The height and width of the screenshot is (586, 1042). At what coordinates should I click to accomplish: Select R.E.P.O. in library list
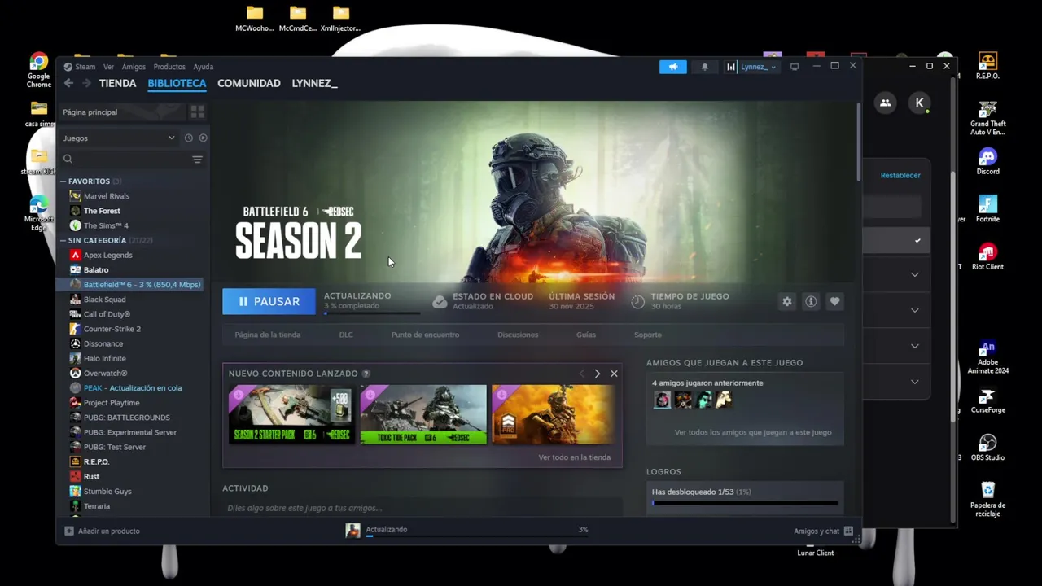96,461
